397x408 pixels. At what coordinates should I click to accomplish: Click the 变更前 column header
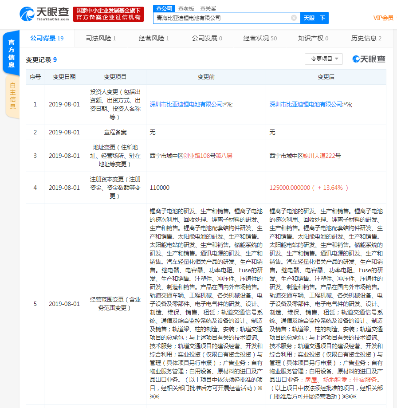point(206,77)
